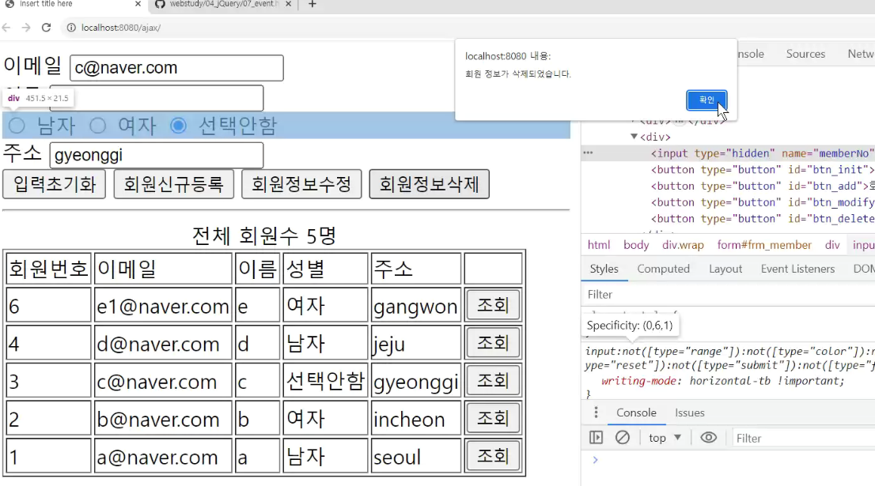Image resolution: width=875 pixels, height=486 pixels.
Task: Click the 회원신규등록 button
Action: (x=173, y=184)
